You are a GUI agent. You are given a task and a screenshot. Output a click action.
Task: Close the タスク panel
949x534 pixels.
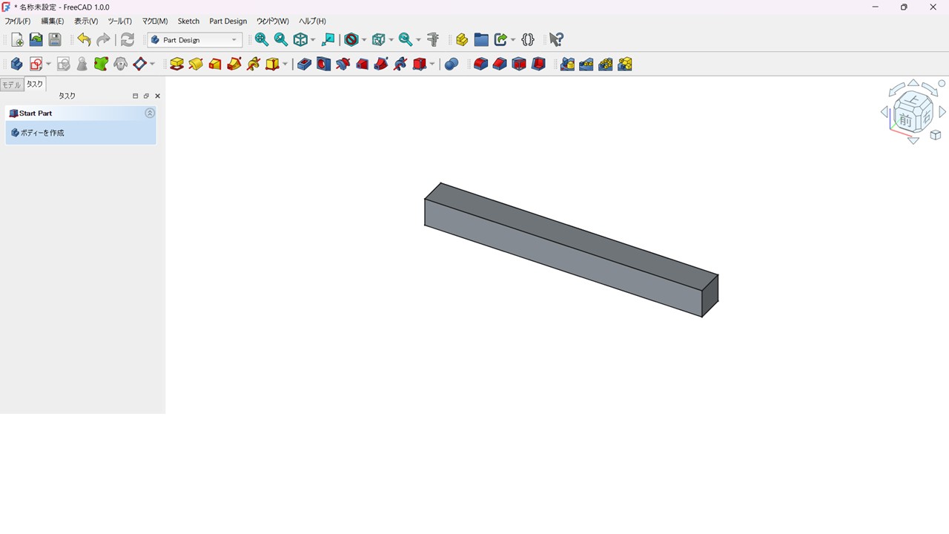[x=157, y=96]
